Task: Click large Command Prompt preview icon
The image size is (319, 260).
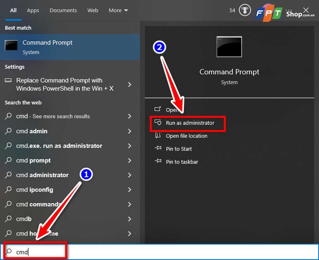Action: coord(229,47)
